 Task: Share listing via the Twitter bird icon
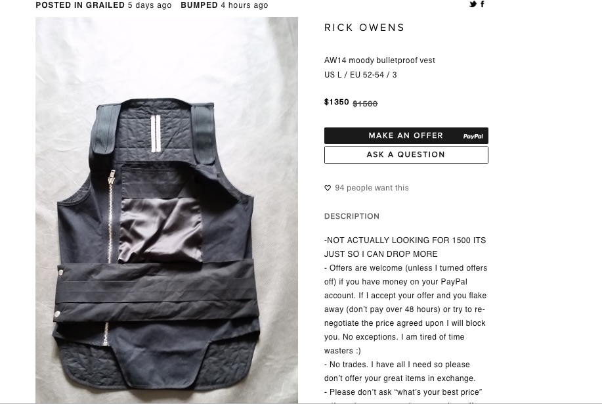473,4
